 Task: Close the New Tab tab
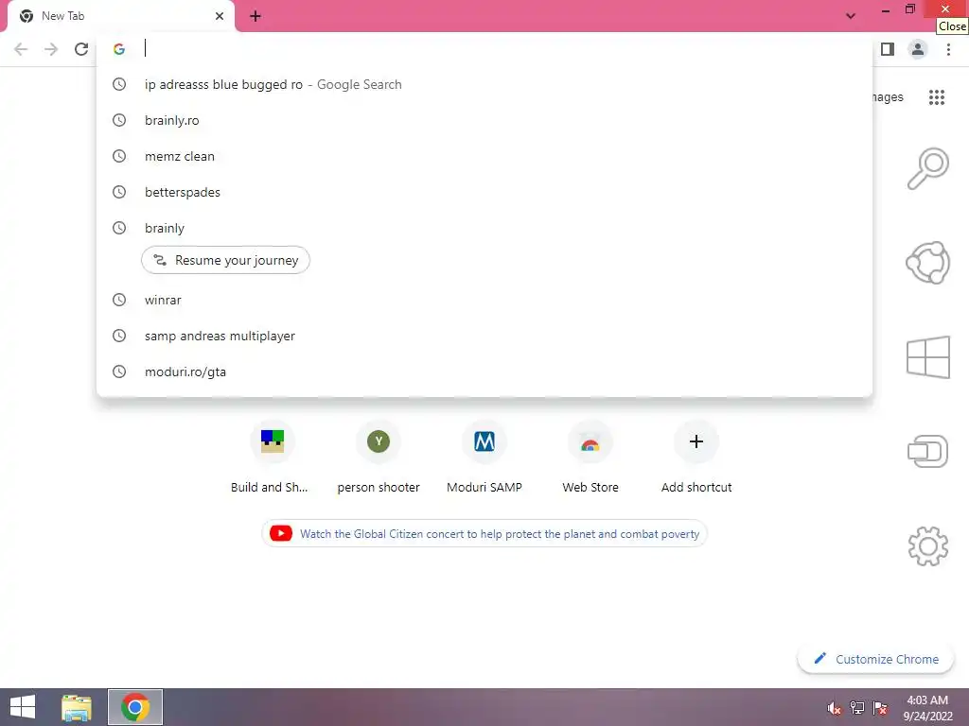220,16
